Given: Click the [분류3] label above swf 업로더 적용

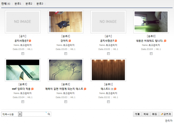Looking at the screenshot, I should pyautogui.click(x=23, y=84).
